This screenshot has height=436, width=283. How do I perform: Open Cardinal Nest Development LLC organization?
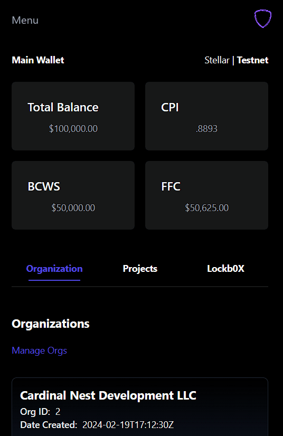pos(108,395)
